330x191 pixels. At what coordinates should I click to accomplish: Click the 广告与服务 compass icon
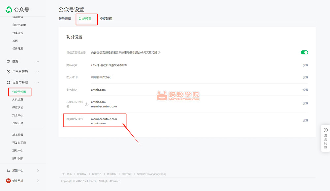click(8, 72)
